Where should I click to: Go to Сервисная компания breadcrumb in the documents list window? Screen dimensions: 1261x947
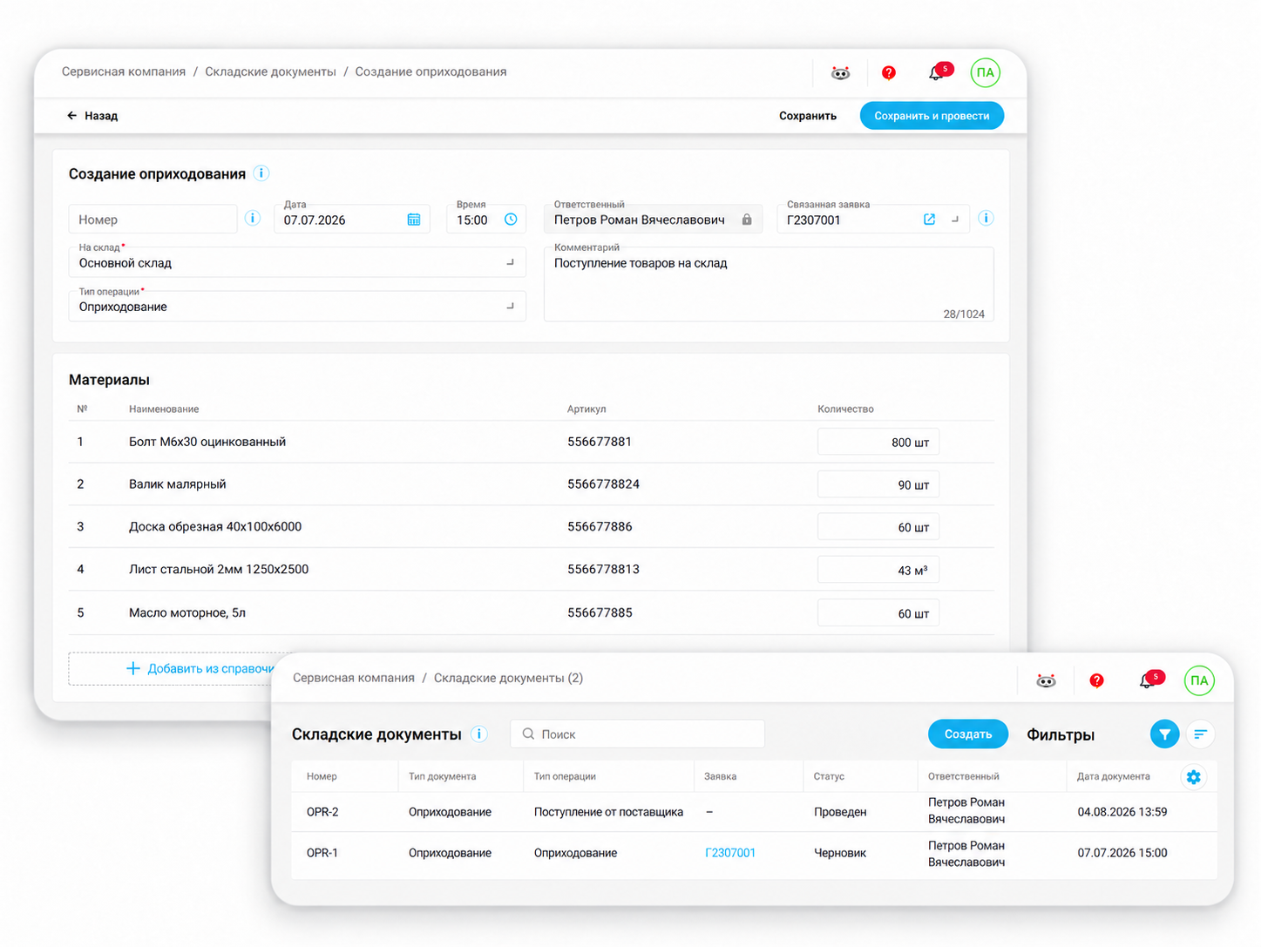pyautogui.click(x=354, y=678)
